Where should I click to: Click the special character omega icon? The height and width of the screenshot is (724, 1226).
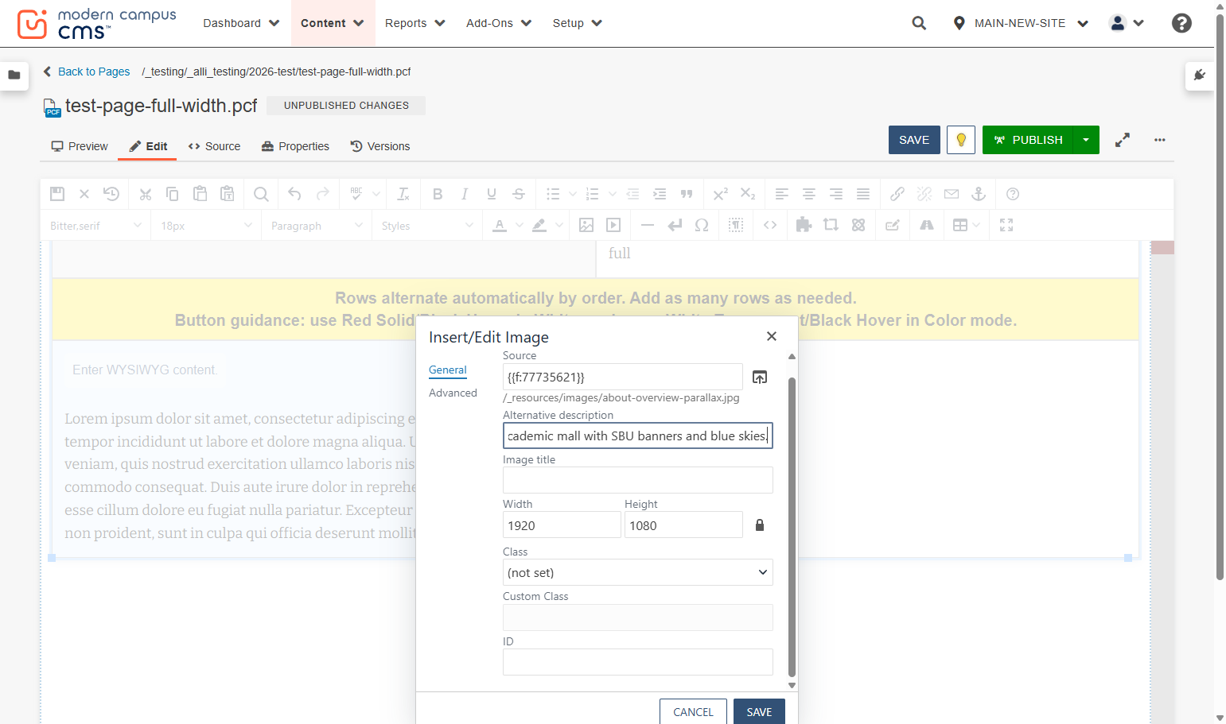tap(702, 225)
